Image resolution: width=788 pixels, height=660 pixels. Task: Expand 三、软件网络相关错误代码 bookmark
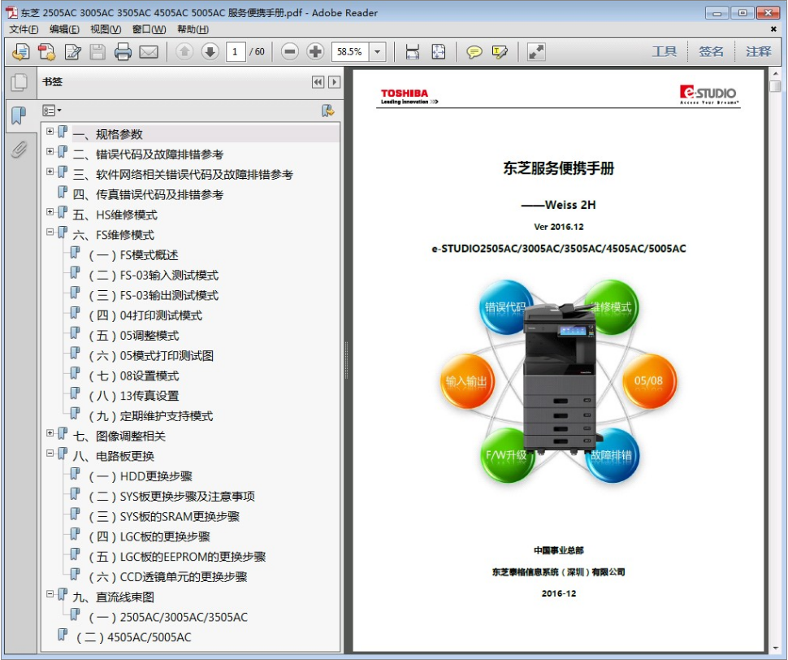pos(50,172)
